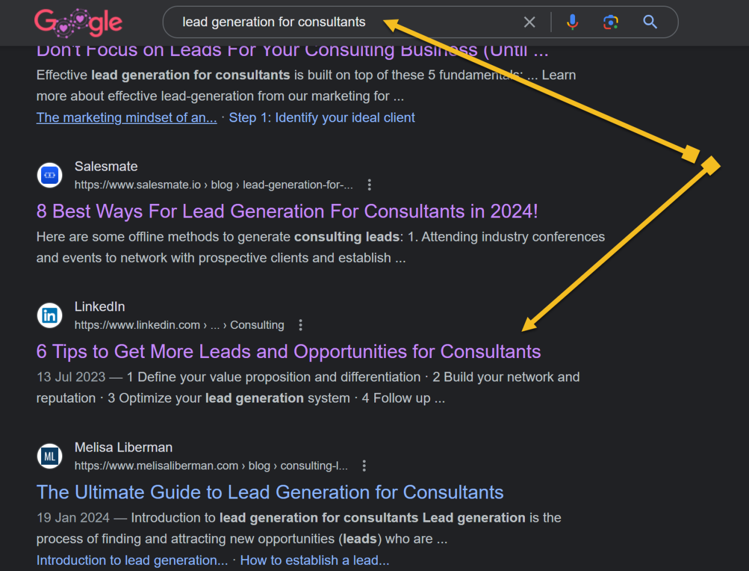The height and width of the screenshot is (571, 749).
Task: Click the search magnifier icon
Action: [650, 22]
